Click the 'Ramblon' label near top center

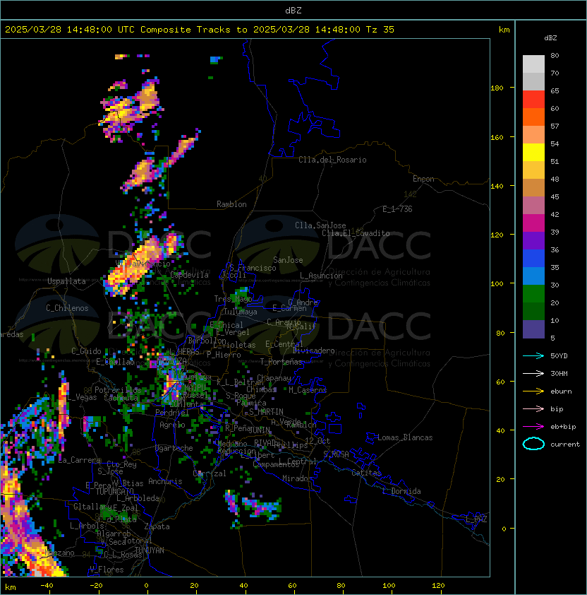pyautogui.click(x=231, y=204)
